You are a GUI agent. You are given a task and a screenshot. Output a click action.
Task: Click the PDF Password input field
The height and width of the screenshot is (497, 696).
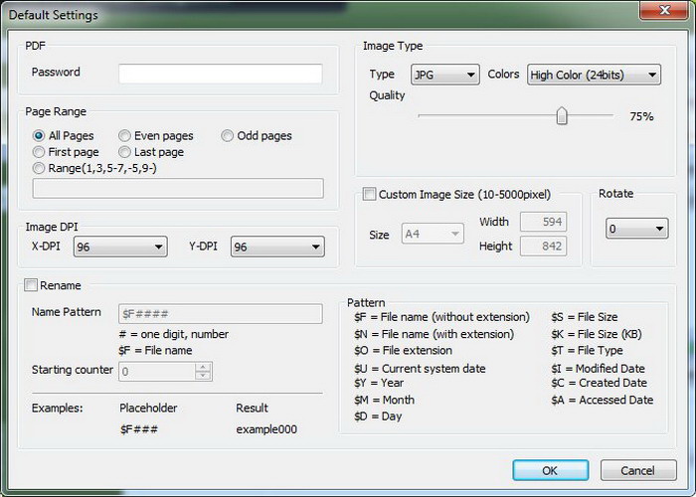click(220, 74)
